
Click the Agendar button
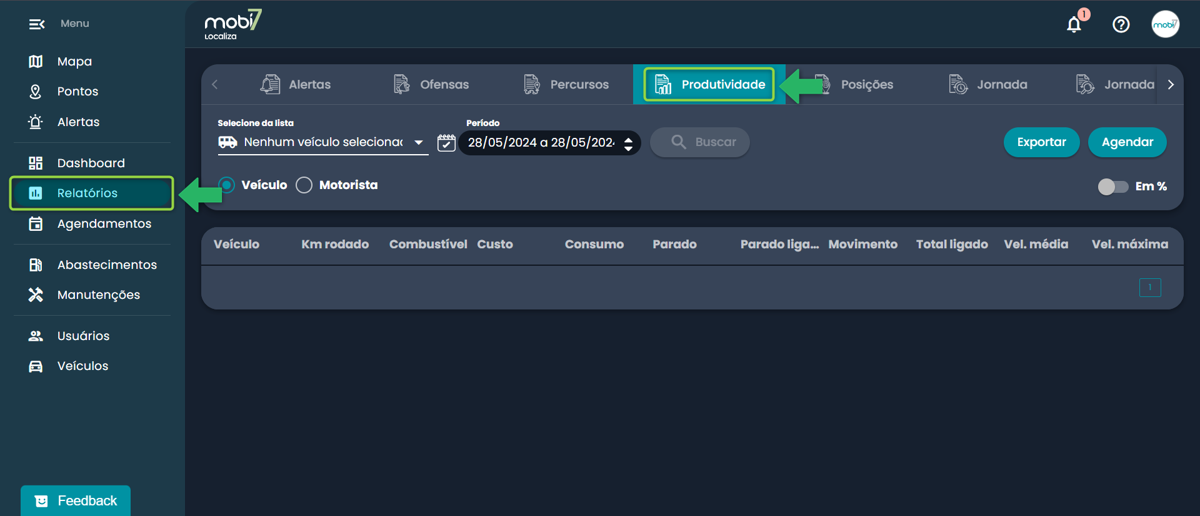(1127, 142)
